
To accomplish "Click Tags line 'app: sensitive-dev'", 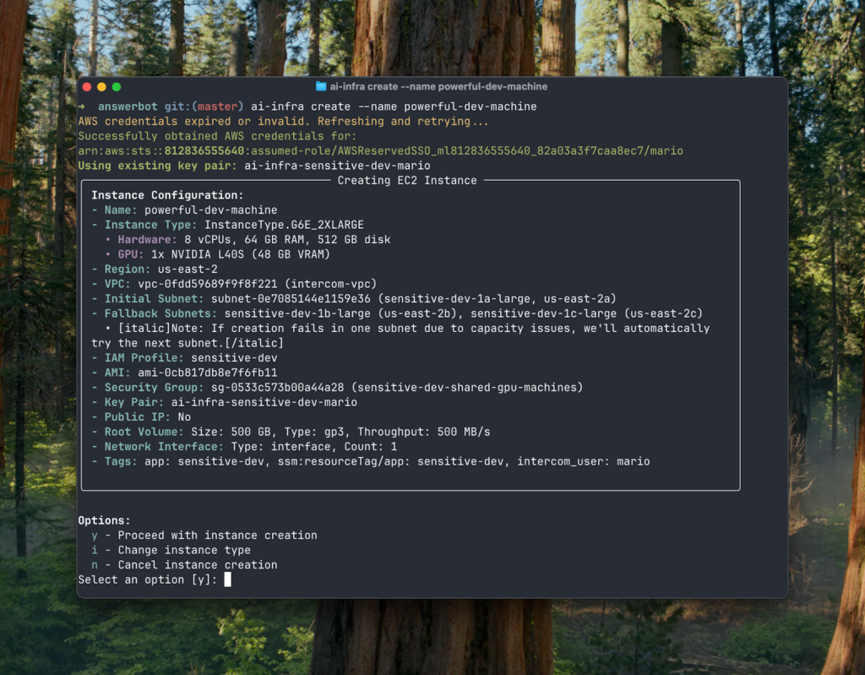I will [x=204, y=461].
